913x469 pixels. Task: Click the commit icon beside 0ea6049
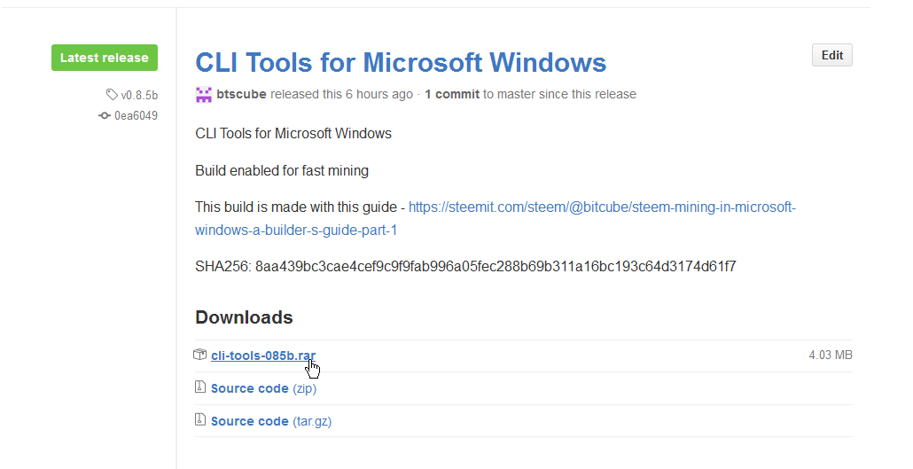(x=105, y=115)
